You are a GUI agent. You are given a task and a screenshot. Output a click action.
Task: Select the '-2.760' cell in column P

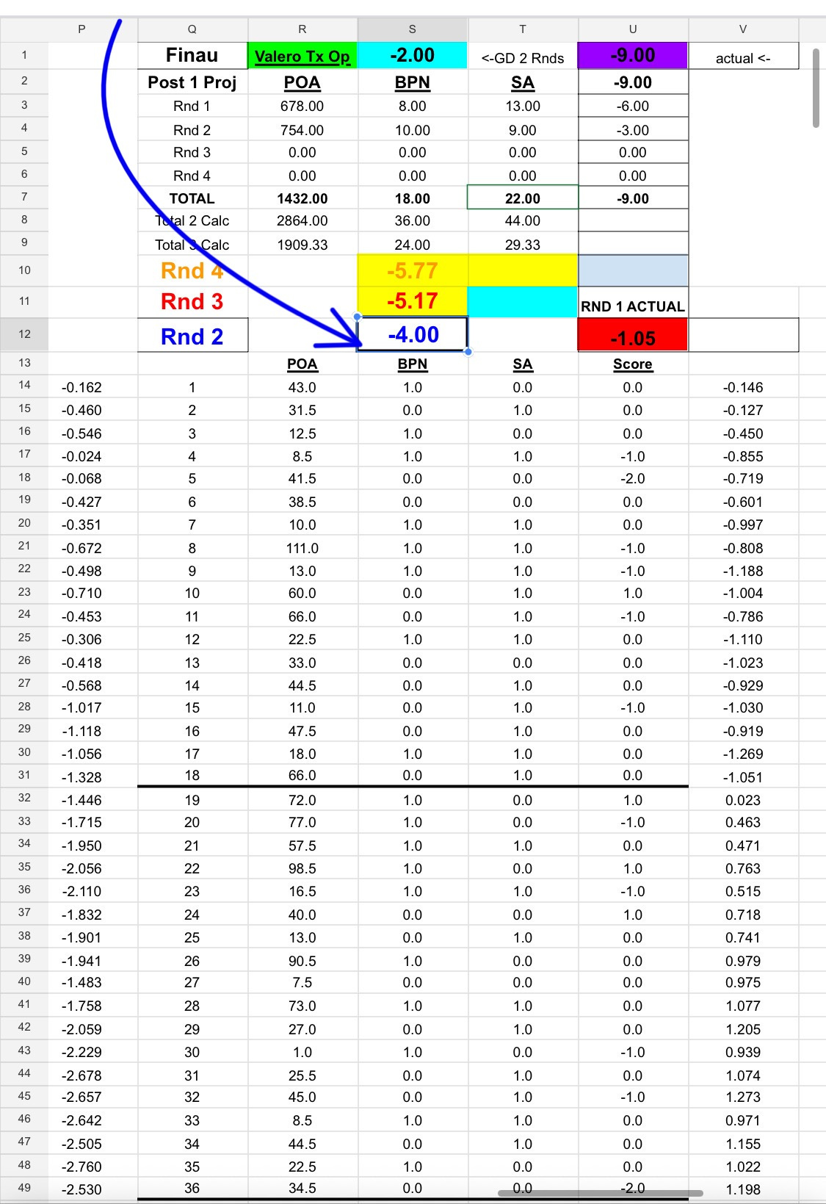81,1167
